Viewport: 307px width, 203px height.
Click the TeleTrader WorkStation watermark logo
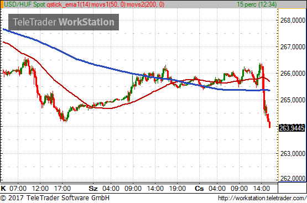click(x=64, y=22)
